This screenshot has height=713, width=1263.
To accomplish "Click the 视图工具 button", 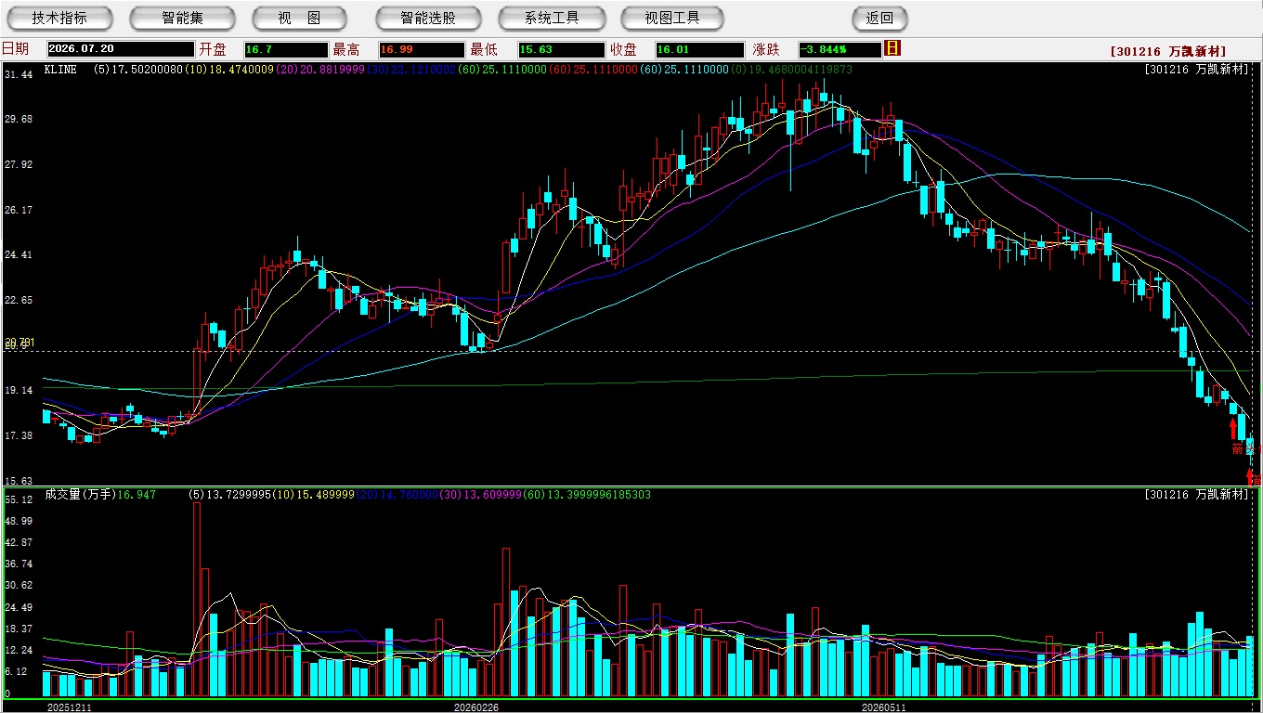I will 673,18.
